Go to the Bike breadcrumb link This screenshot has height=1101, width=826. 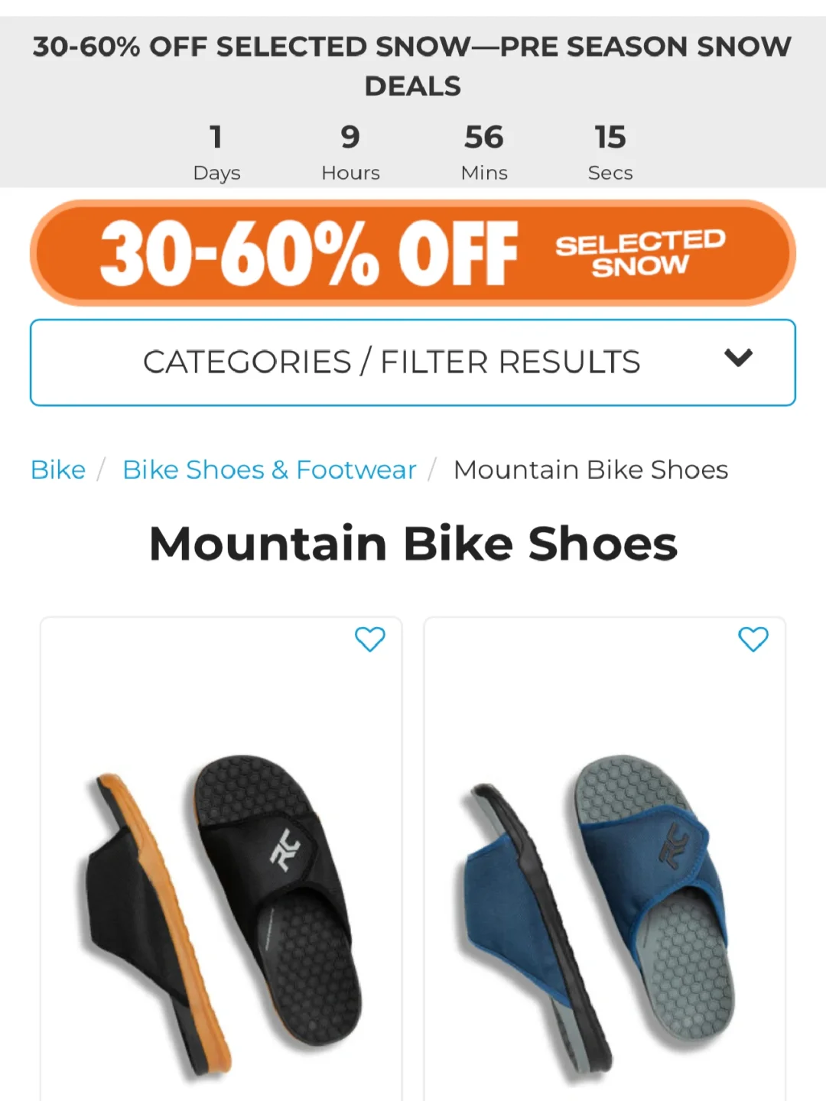pos(58,469)
